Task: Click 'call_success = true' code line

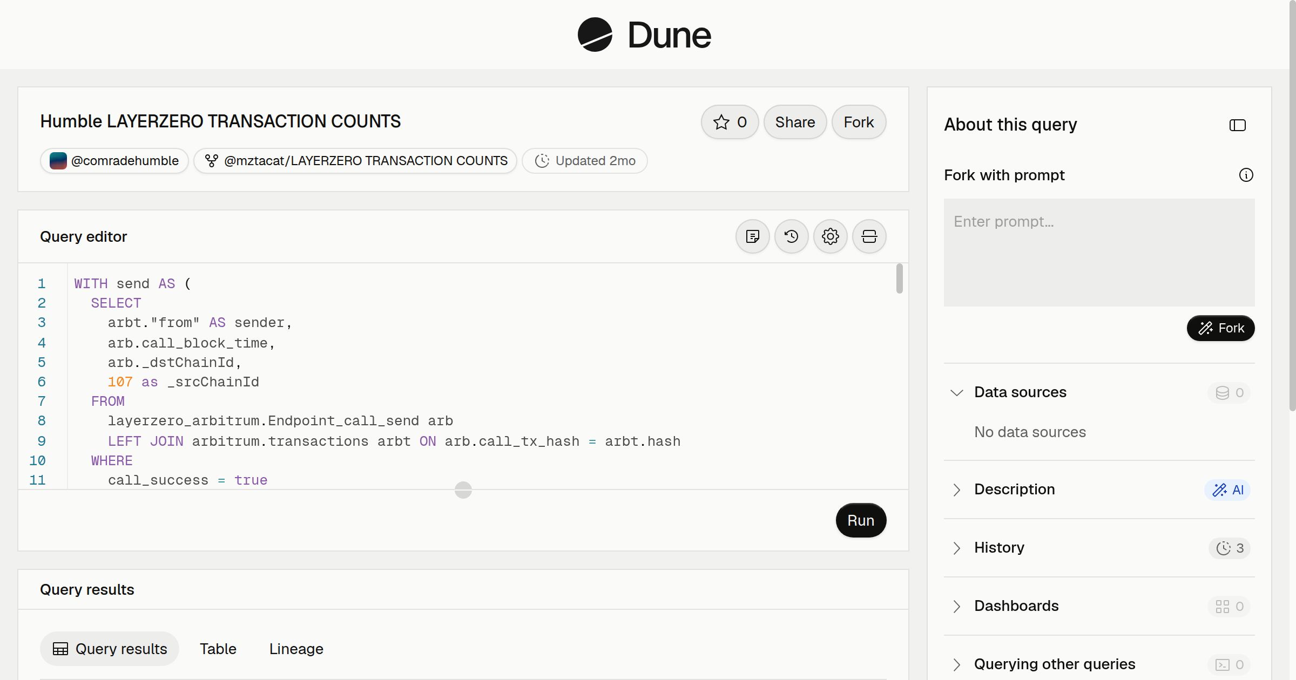Action: [x=187, y=480]
